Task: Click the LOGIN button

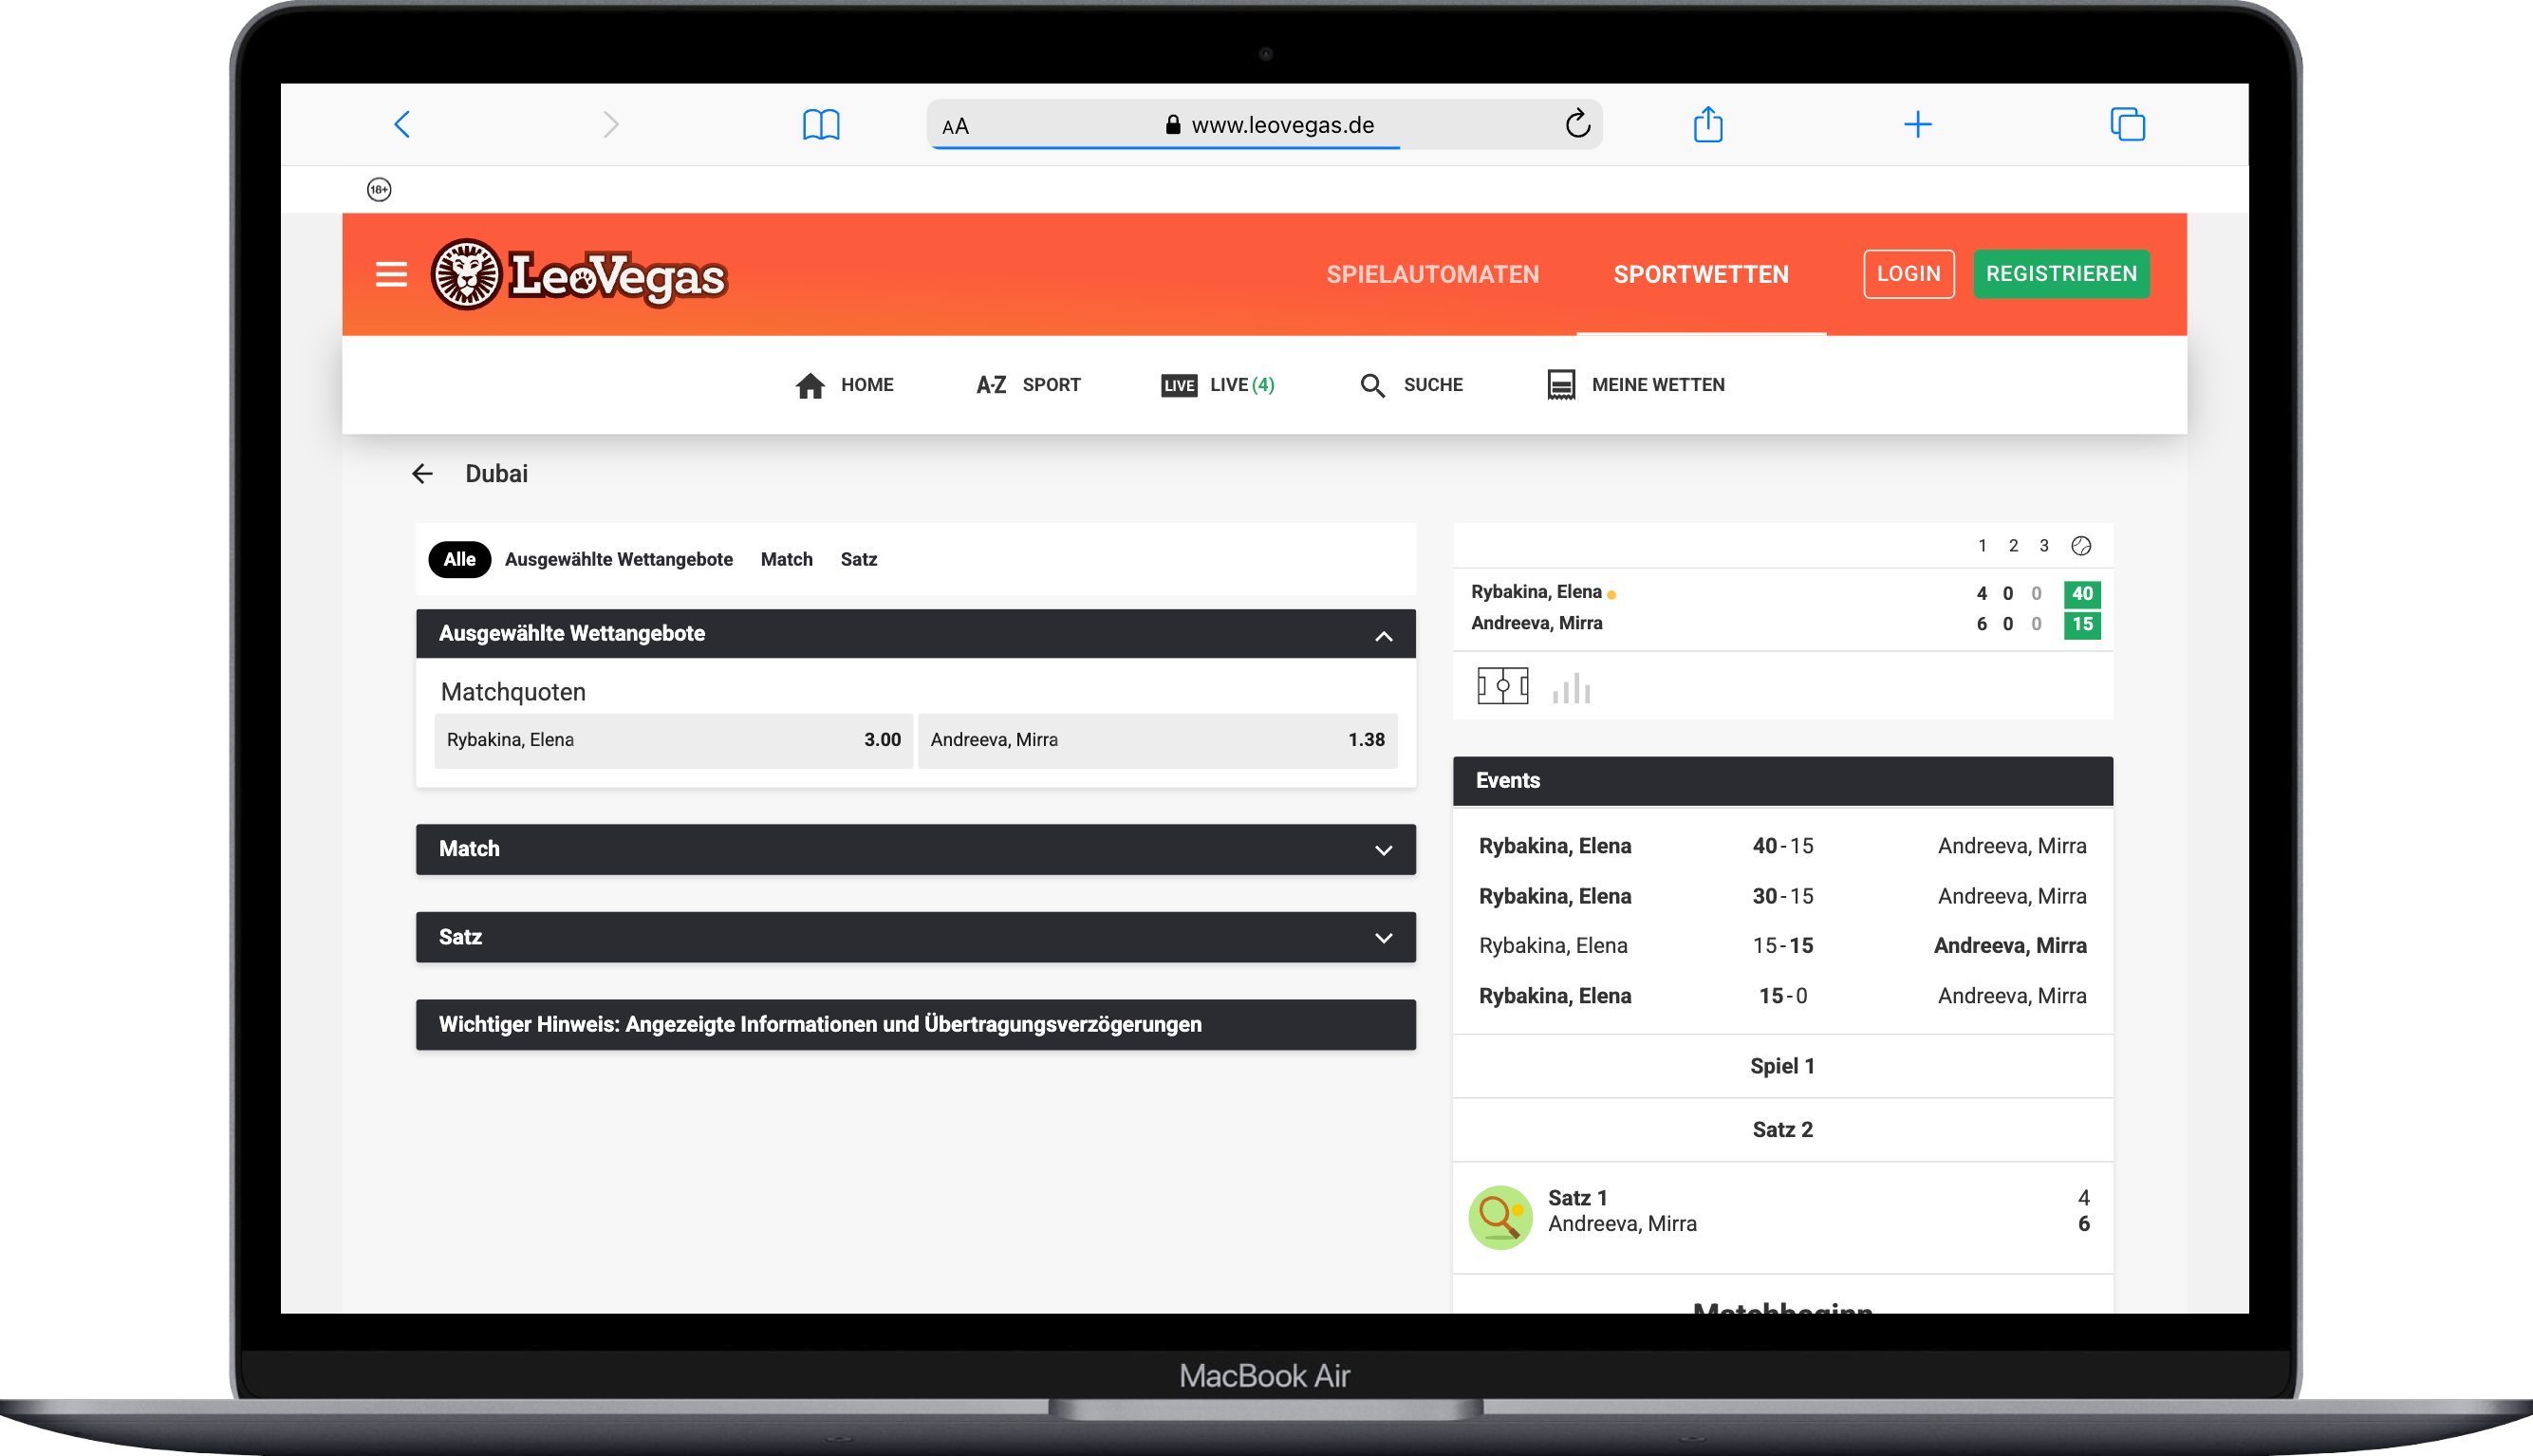Action: click(1908, 274)
